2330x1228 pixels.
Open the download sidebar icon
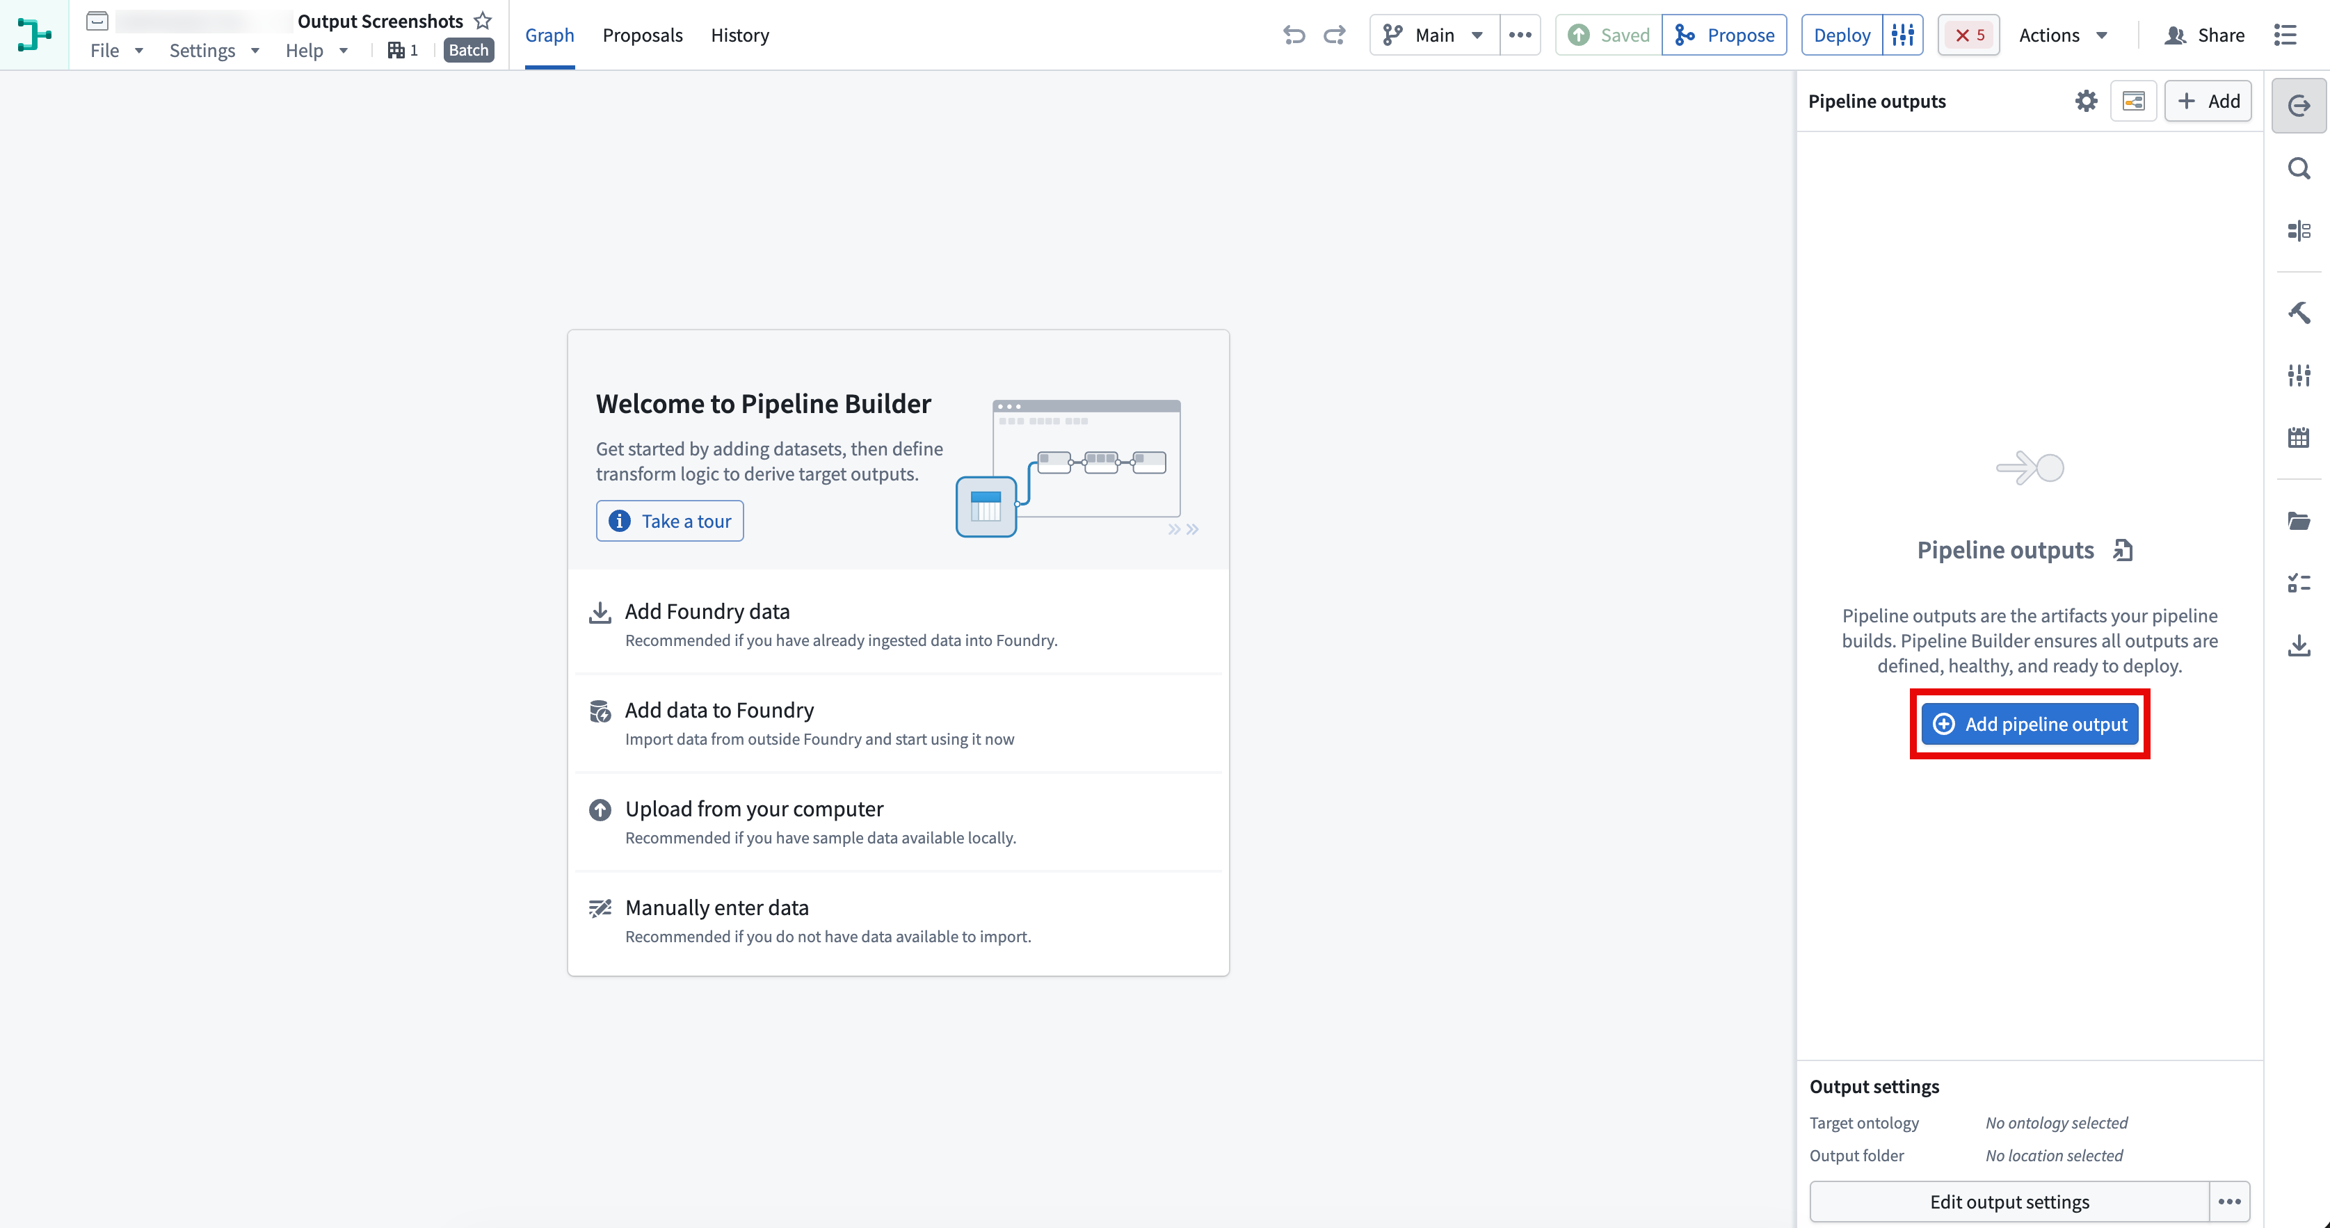2299,646
